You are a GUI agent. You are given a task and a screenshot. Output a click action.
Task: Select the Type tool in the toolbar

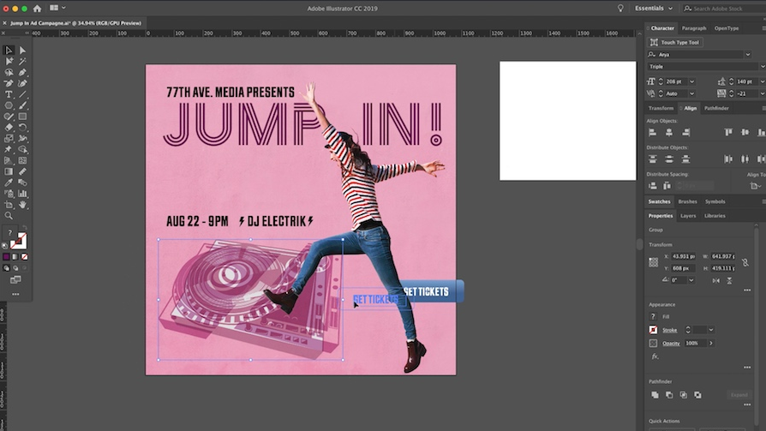coord(9,94)
